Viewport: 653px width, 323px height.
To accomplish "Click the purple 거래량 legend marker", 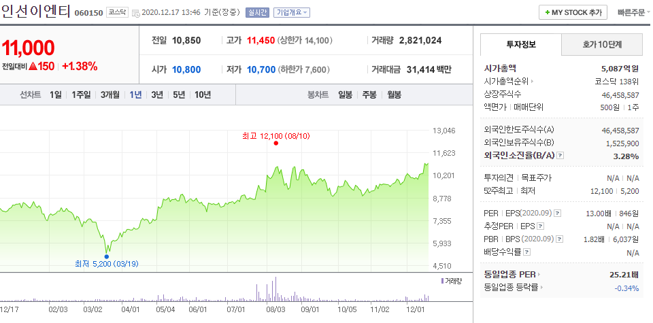I will (442, 281).
